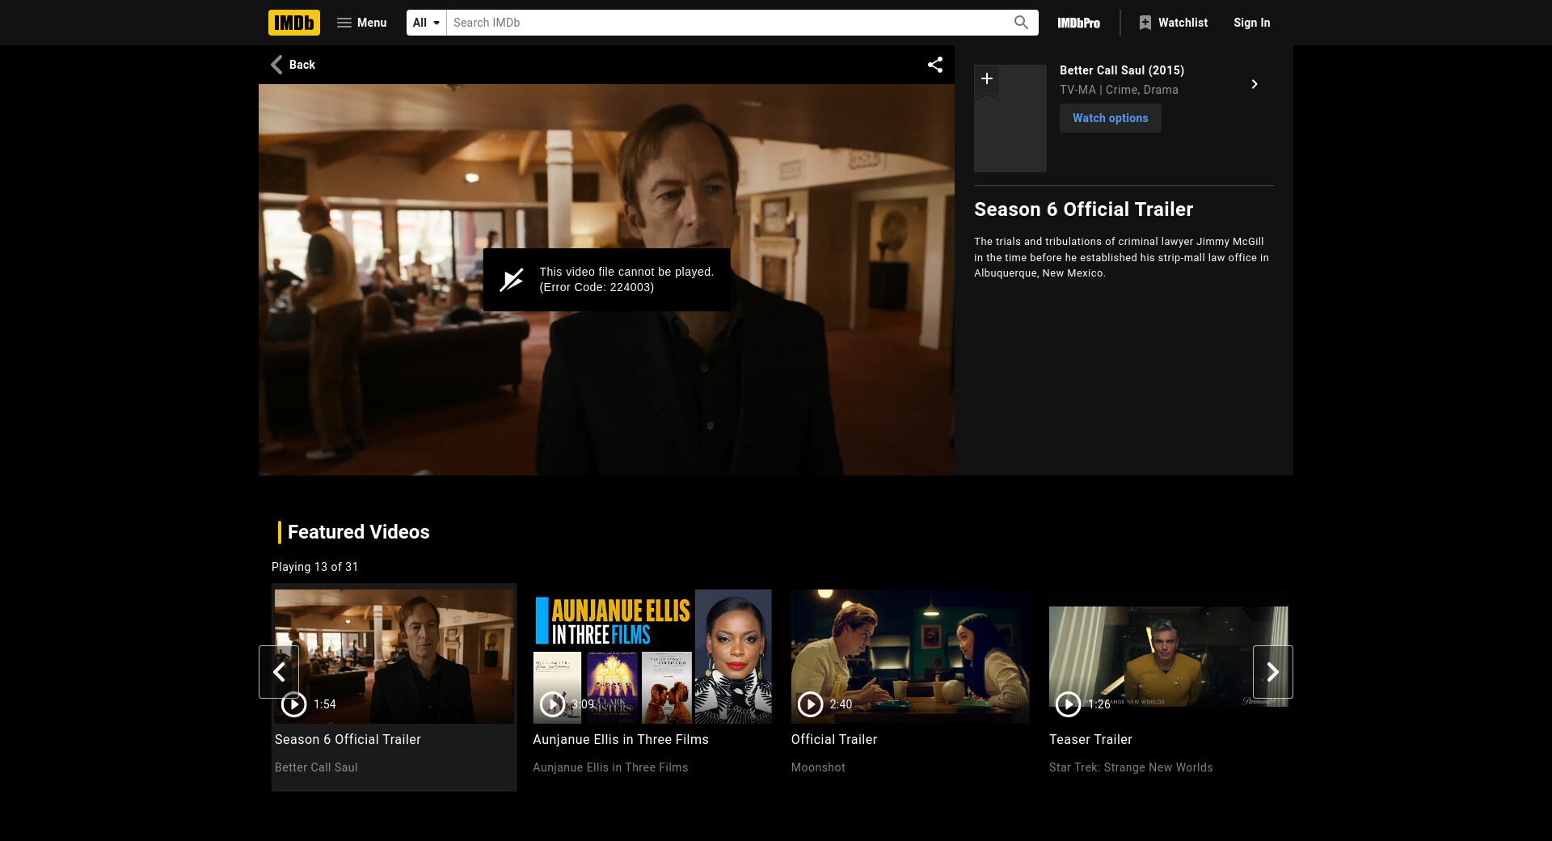The width and height of the screenshot is (1552, 841).
Task: Go Back using the left chevron
Action: 293,65
